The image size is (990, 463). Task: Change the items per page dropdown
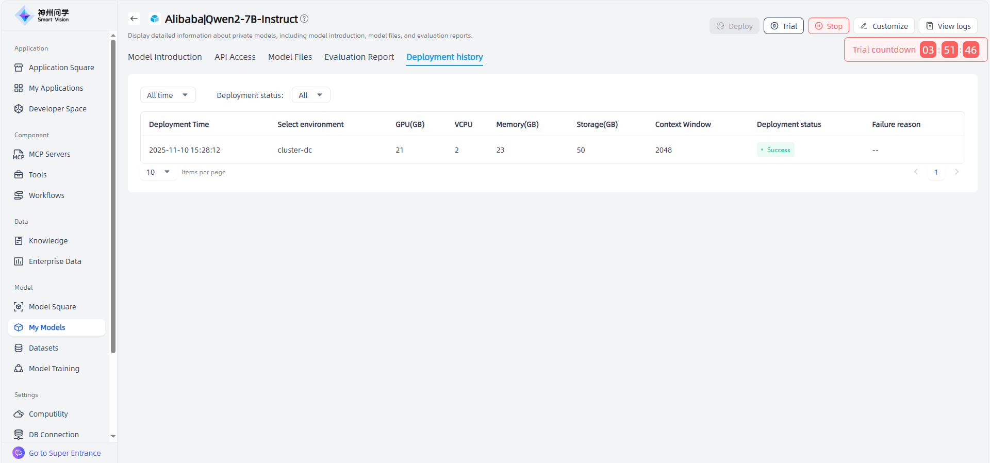[x=158, y=172]
